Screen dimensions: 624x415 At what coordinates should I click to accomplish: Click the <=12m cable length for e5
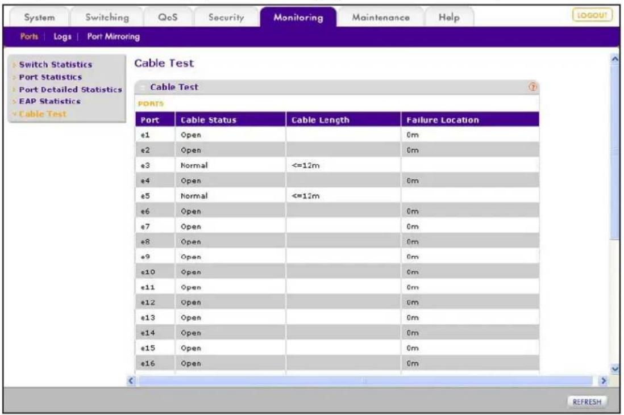tap(306, 195)
